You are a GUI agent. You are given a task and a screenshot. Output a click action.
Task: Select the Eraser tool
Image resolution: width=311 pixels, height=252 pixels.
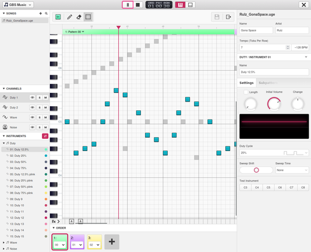click(79, 17)
